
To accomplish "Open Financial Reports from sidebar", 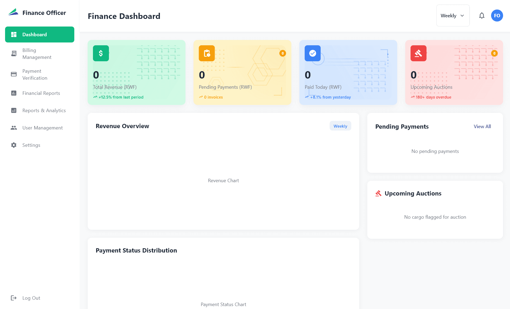I will coord(41,93).
